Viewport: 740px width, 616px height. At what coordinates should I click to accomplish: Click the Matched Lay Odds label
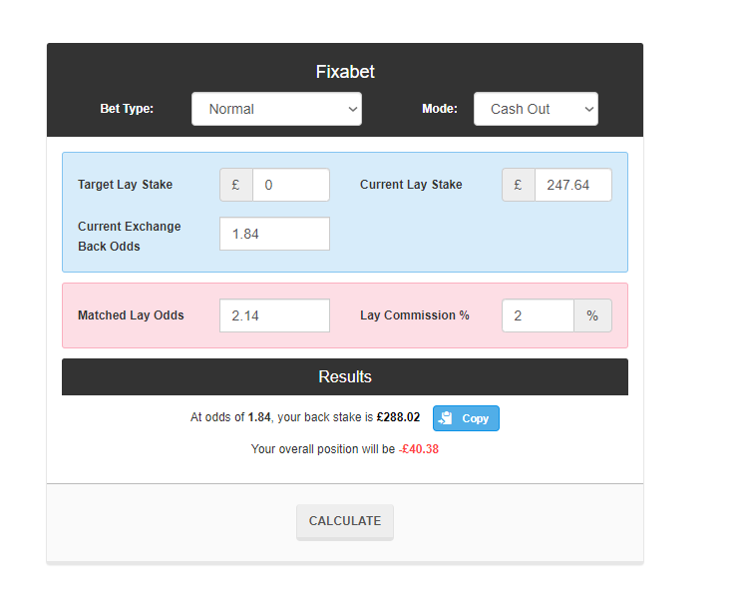[131, 315]
